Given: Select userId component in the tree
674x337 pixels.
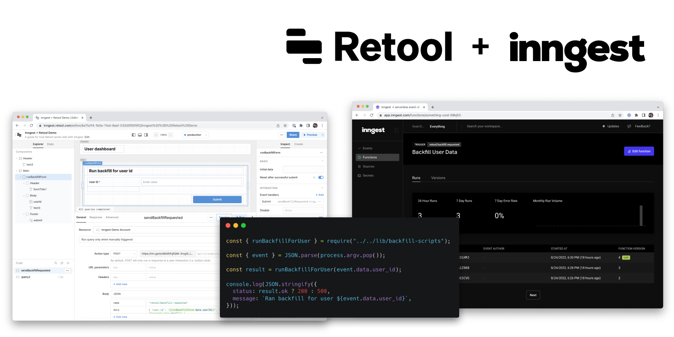Looking at the screenshot, I should [37, 202].
